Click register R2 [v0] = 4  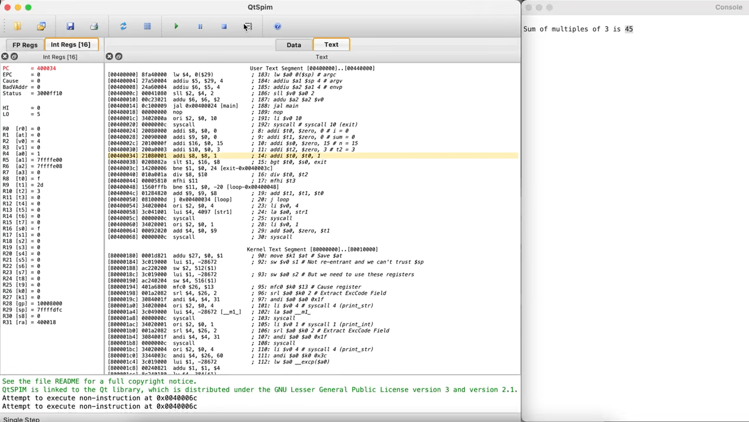click(x=21, y=141)
